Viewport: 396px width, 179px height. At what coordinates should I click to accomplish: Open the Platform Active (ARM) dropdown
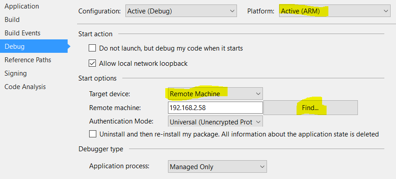(335, 11)
